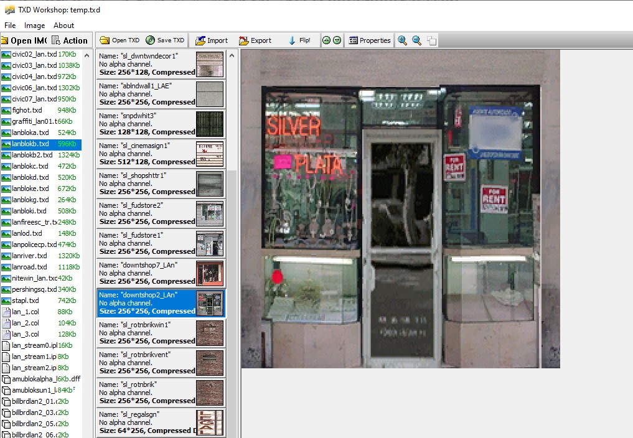Screen dimensions: 633x438
Task: Select texture downtshop7_LAn
Action: 161,273
